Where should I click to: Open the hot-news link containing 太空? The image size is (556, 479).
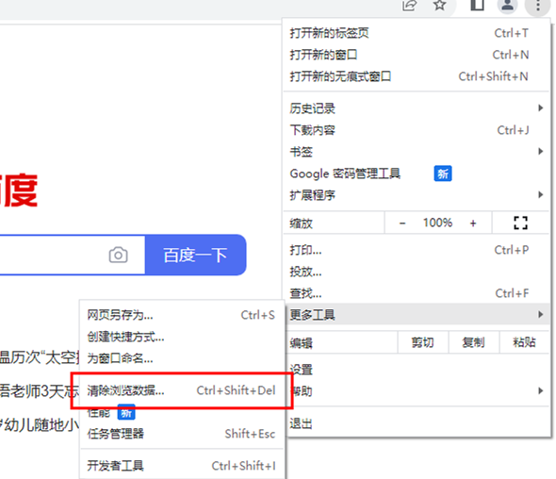pos(40,357)
